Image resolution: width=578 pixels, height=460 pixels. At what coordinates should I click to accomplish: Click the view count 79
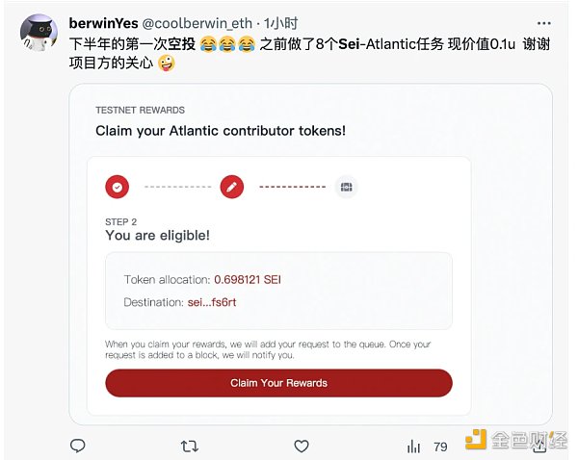pos(440,447)
